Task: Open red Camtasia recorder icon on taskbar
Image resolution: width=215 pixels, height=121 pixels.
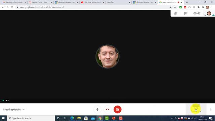Action: coord(121,118)
